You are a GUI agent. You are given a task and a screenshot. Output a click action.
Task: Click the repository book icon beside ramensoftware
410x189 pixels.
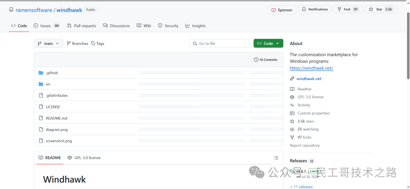(x=11, y=10)
